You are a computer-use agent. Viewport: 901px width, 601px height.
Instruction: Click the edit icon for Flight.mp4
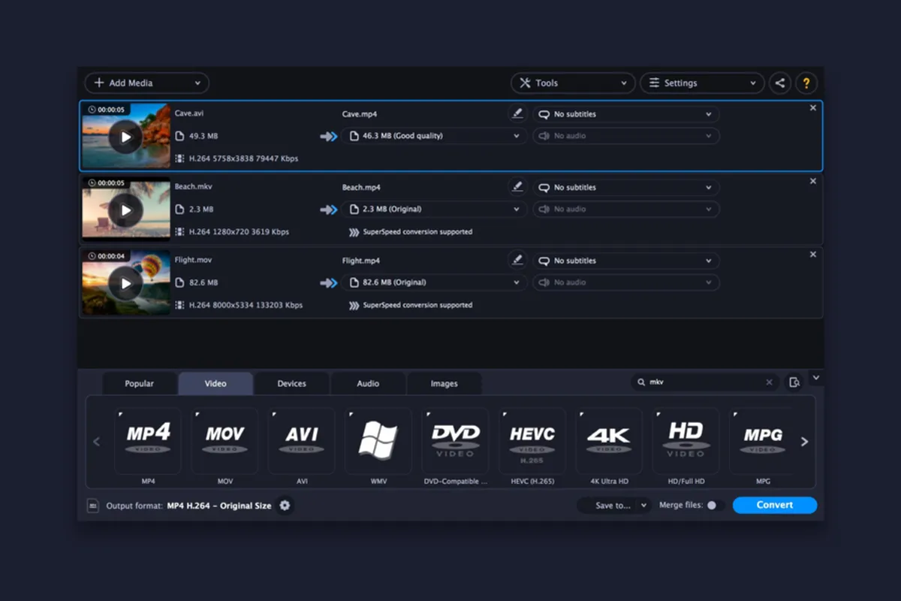517,261
